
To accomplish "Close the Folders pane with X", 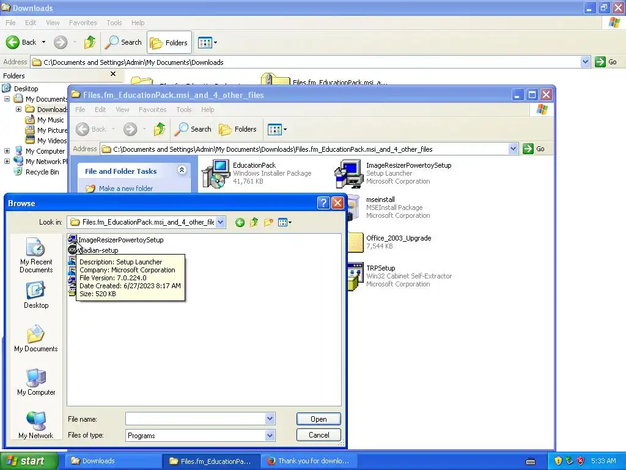I will point(113,74).
